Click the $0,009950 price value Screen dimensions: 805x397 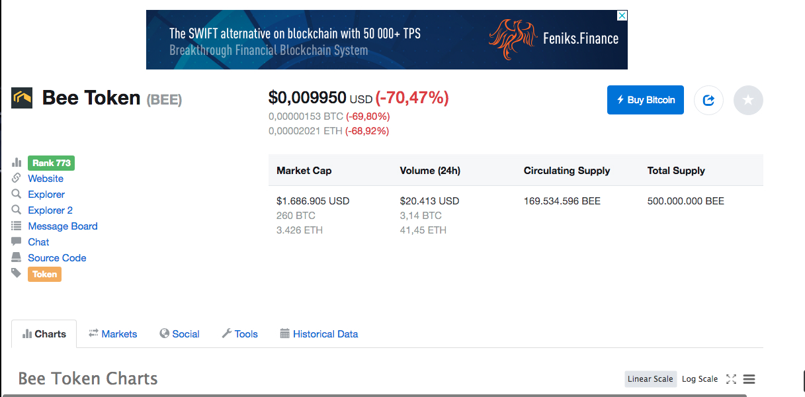tap(307, 98)
